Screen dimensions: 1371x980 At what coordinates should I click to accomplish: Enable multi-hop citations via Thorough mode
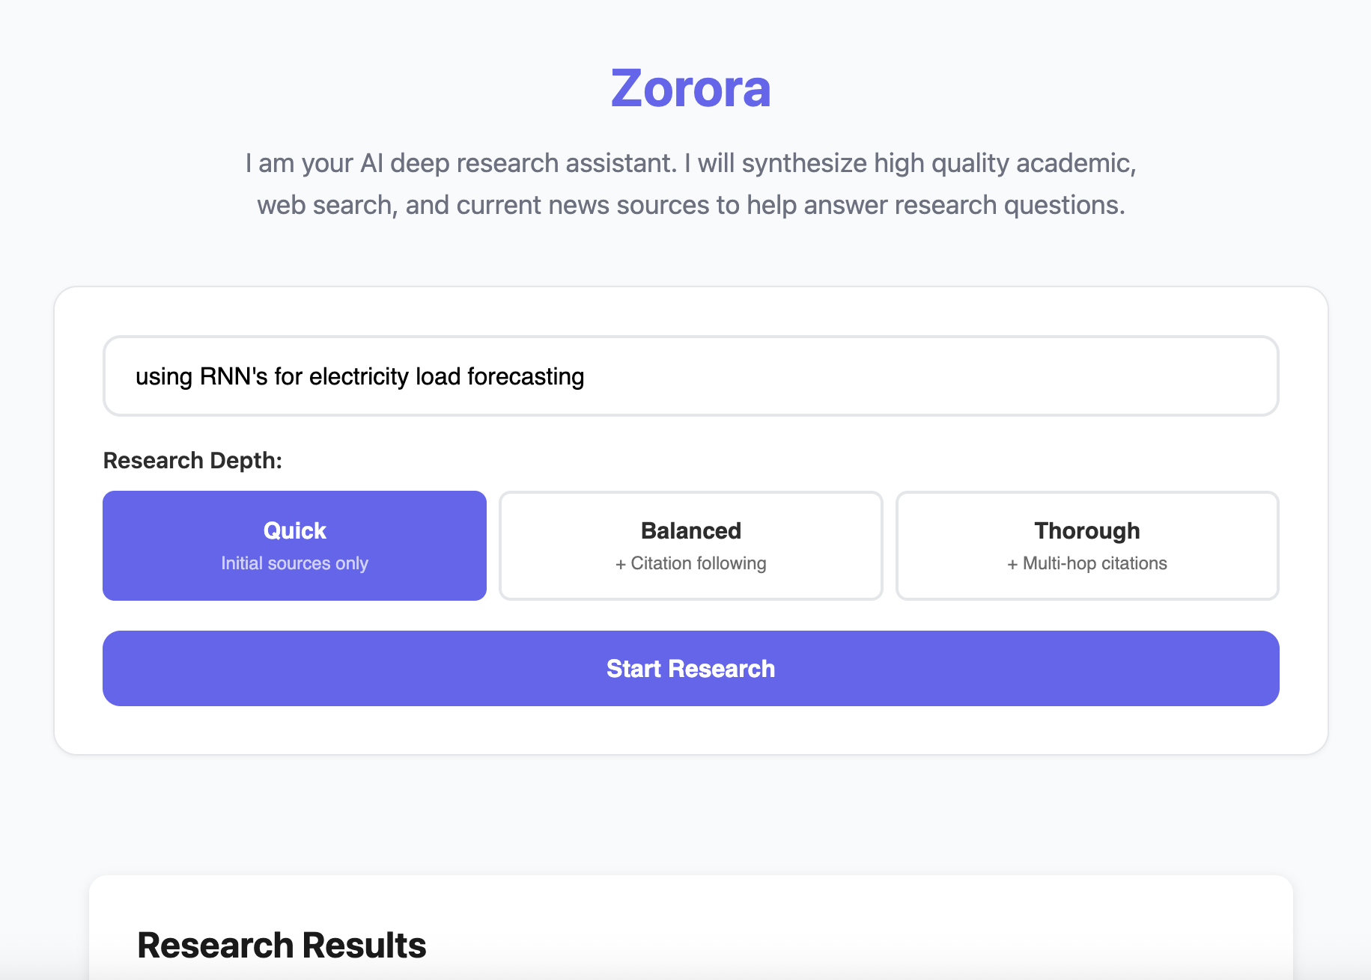[x=1086, y=545]
